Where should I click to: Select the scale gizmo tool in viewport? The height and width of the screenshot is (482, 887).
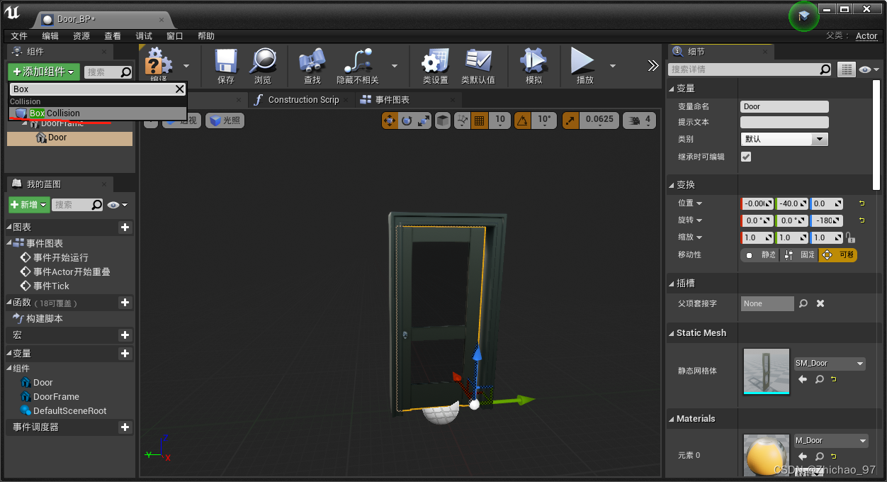click(x=423, y=120)
